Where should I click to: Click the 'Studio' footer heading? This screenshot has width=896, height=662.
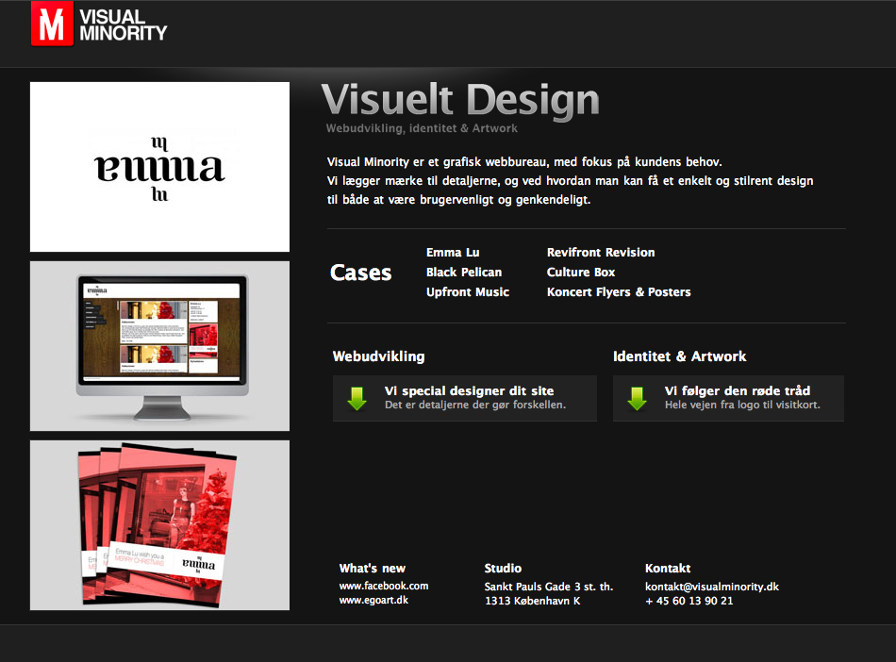503,569
